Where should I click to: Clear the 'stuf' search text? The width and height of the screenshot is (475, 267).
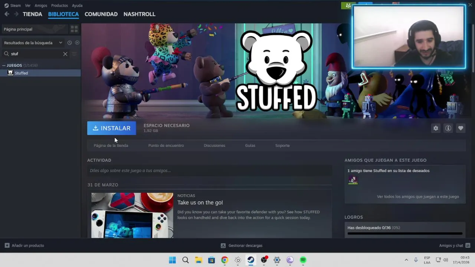pos(65,54)
